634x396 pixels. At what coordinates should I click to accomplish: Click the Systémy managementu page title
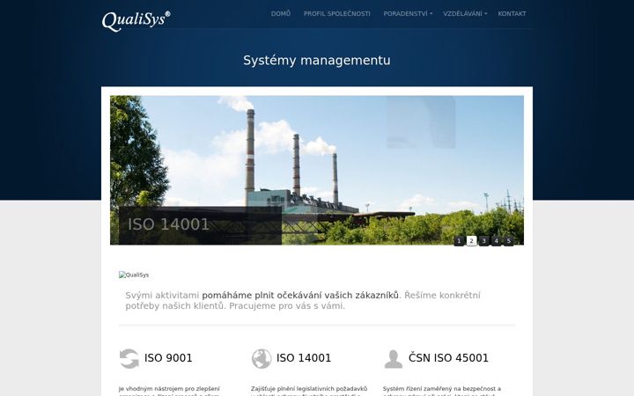(x=317, y=60)
